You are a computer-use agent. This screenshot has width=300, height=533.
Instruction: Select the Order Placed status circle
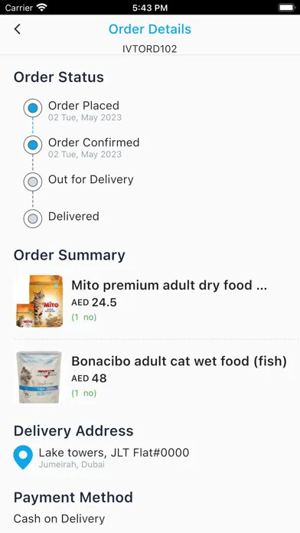(x=33, y=108)
